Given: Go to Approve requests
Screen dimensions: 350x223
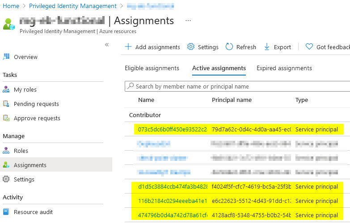Looking at the screenshot, I should [37, 118].
